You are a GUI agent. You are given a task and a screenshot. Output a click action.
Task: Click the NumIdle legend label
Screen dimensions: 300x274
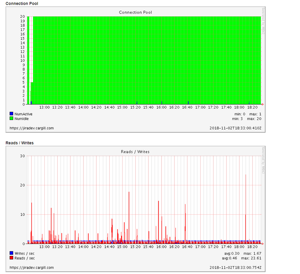[21, 119]
